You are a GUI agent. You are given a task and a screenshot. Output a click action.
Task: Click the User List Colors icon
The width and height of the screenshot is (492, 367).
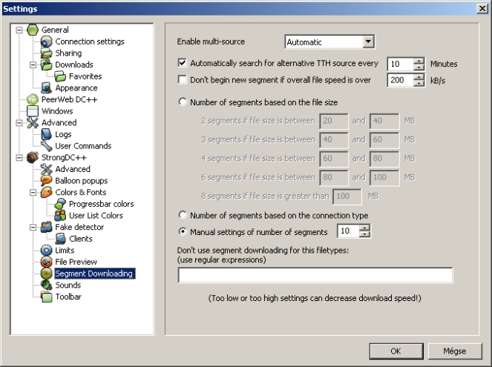click(x=61, y=216)
